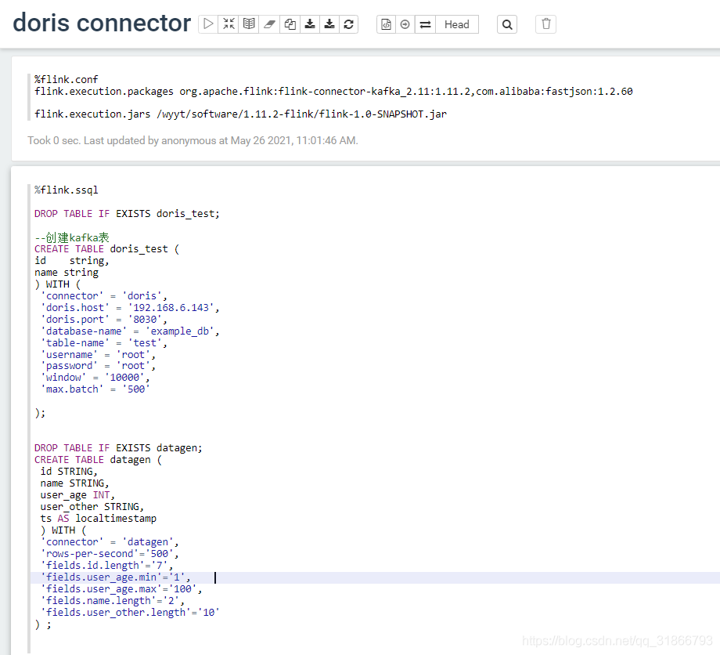Click the rows-per-second 500 line
The image size is (720, 655).
[110, 553]
